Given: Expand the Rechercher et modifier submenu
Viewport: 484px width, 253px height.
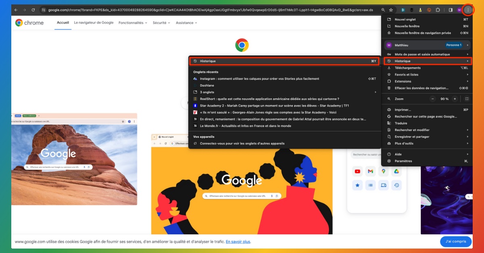Looking at the screenshot, I should (x=427, y=130).
